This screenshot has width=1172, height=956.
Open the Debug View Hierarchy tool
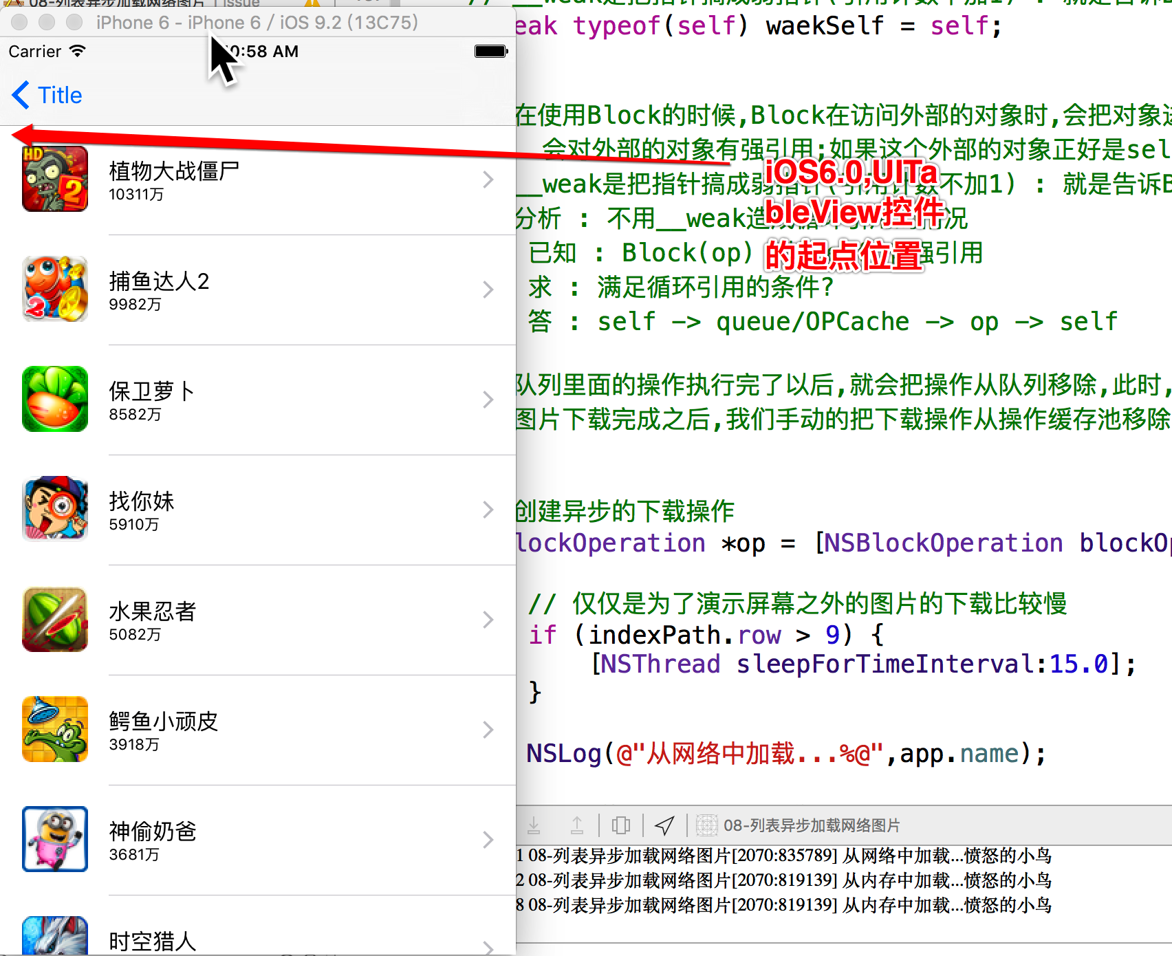tap(621, 825)
